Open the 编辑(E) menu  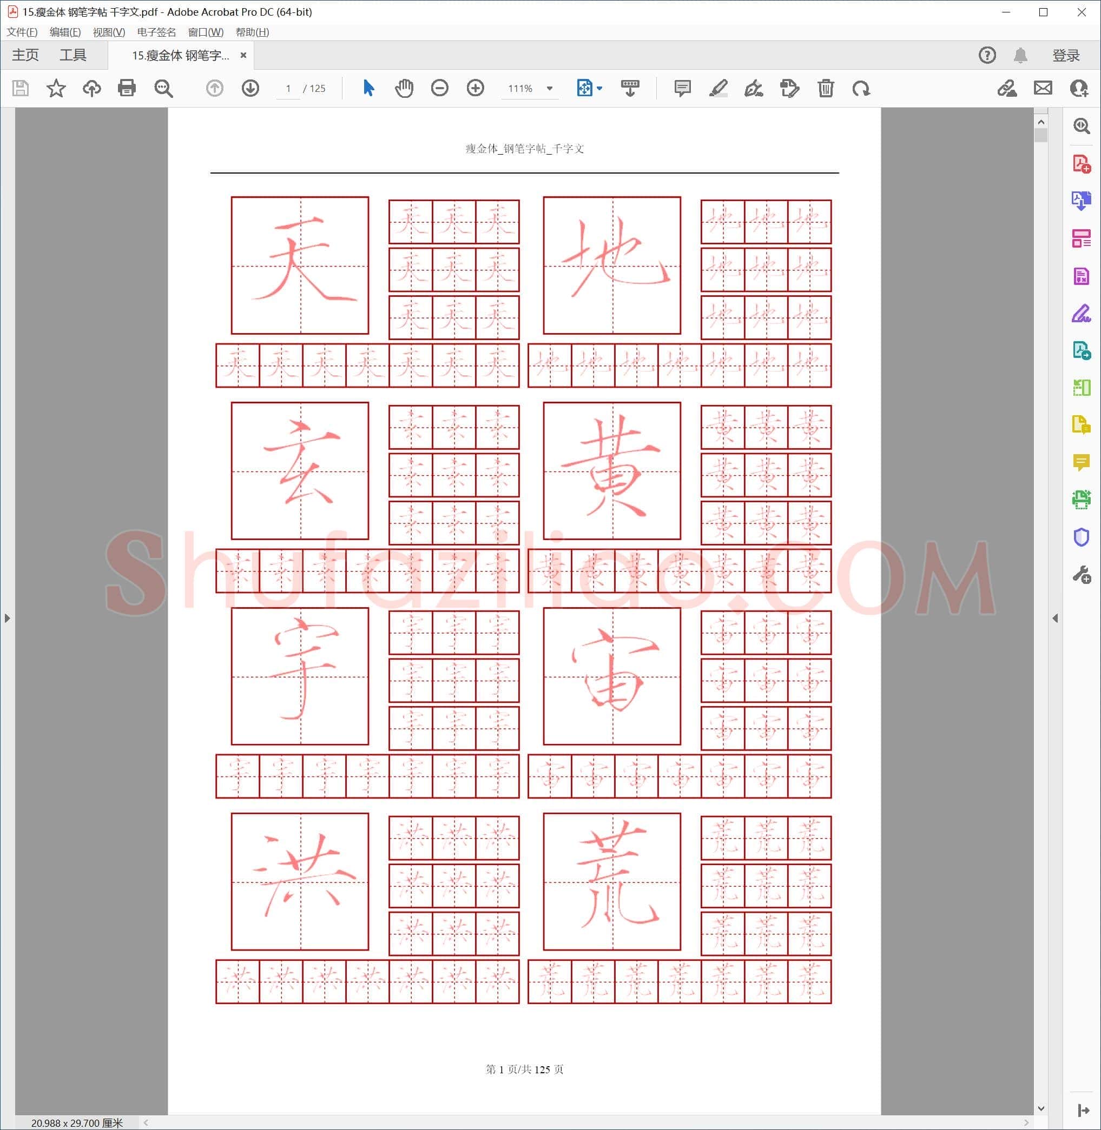click(65, 32)
